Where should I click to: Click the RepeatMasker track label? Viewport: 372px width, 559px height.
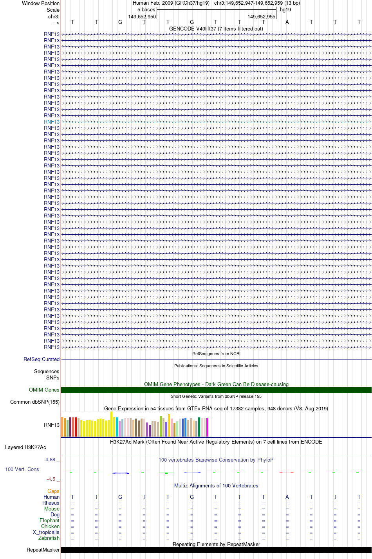(43, 550)
